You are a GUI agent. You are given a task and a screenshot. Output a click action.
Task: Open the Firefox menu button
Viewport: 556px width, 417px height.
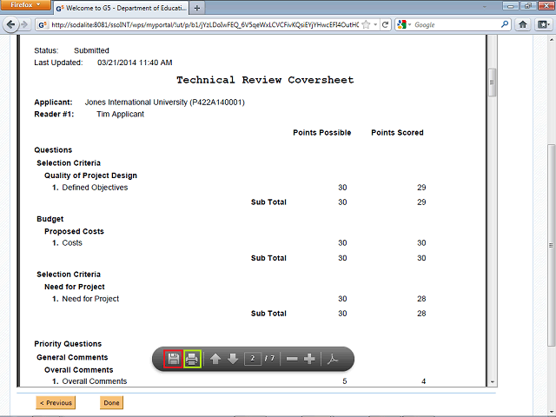coord(25,5)
